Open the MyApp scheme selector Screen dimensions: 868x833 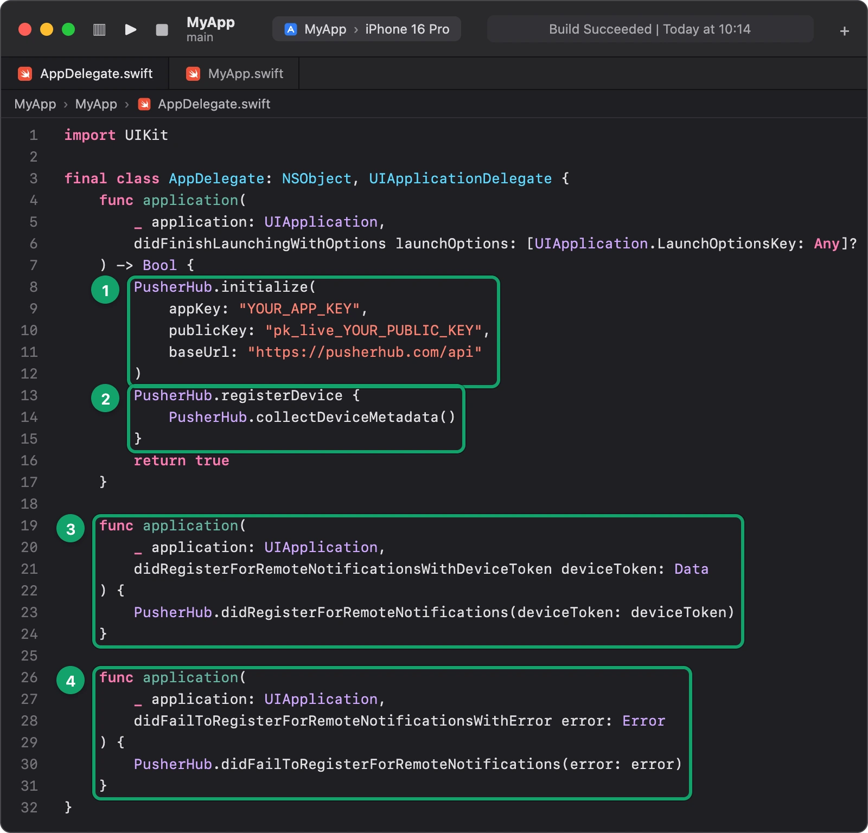pyautogui.click(x=325, y=29)
